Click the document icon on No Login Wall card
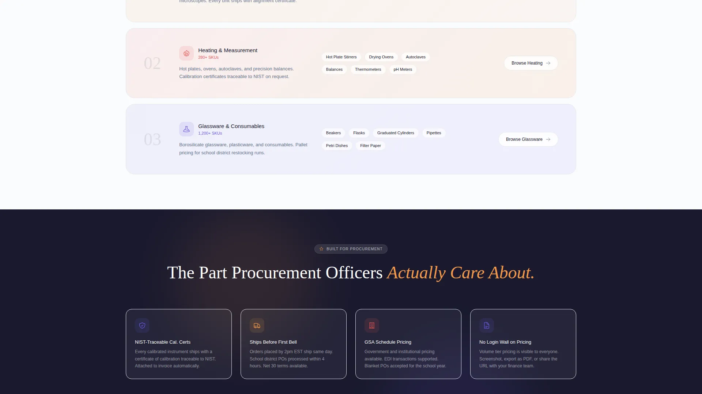This screenshot has width=702, height=394. (487, 325)
